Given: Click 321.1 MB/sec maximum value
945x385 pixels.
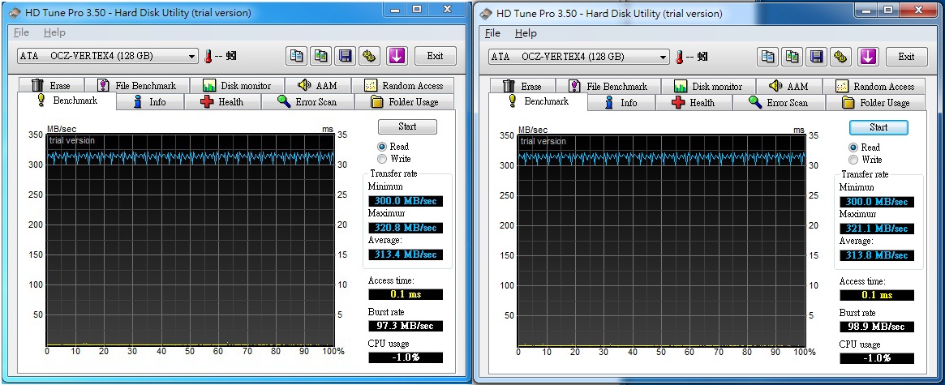Looking at the screenshot, I should [877, 229].
